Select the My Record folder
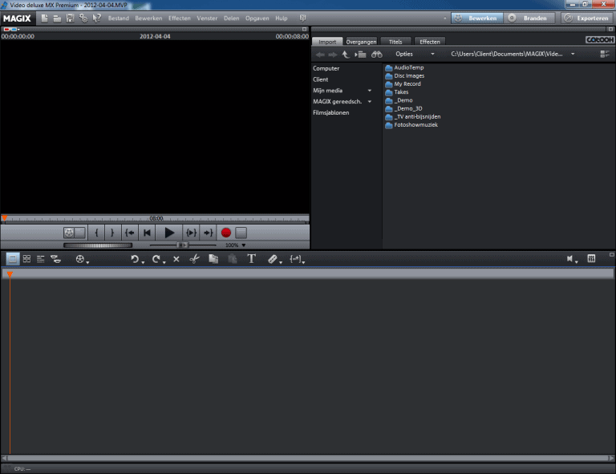The width and height of the screenshot is (616, 474). click(403, 84)
